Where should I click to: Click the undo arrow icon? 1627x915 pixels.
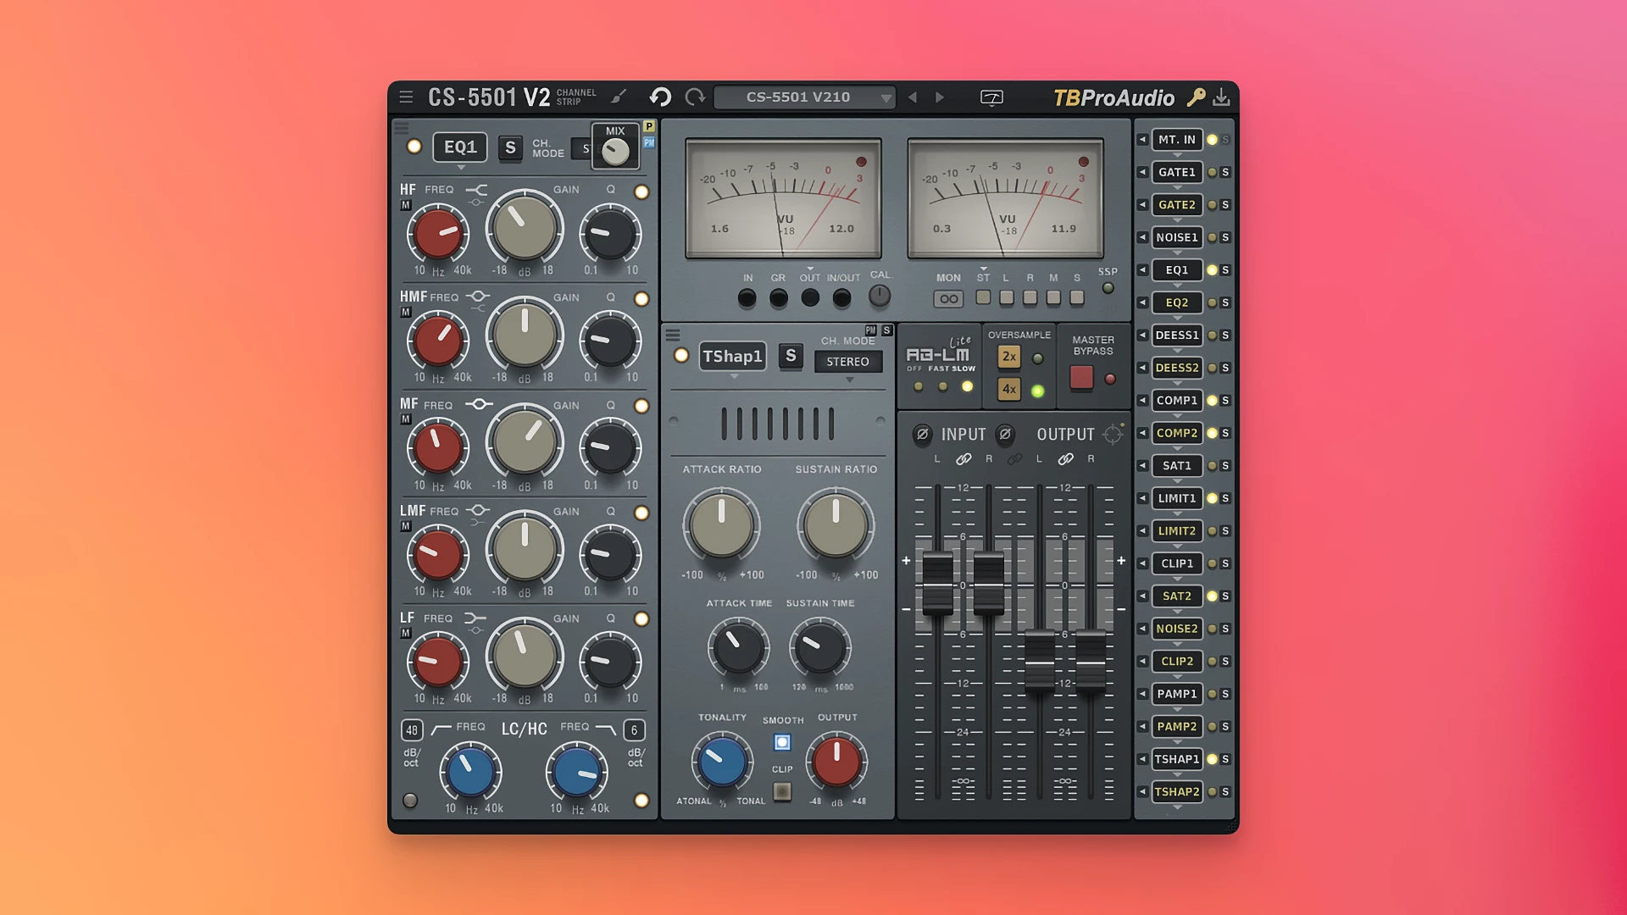(660, 97)
